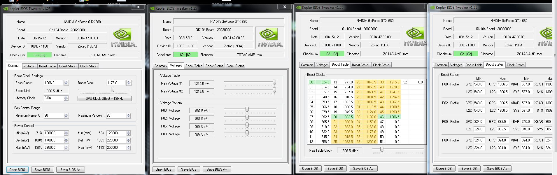Click the Base Clock spinner arrows
Image resolution: width=557 pixels, height=175 pixels.
pos(66,83)
